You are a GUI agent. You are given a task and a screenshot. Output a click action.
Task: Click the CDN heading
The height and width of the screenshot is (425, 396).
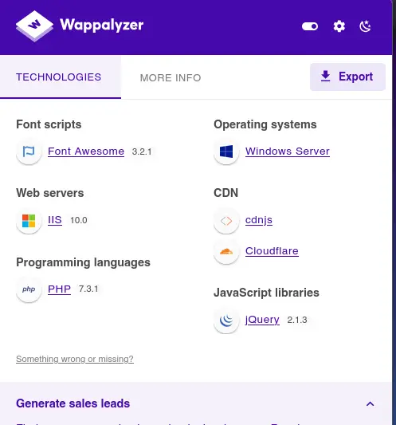click(226, 193)
